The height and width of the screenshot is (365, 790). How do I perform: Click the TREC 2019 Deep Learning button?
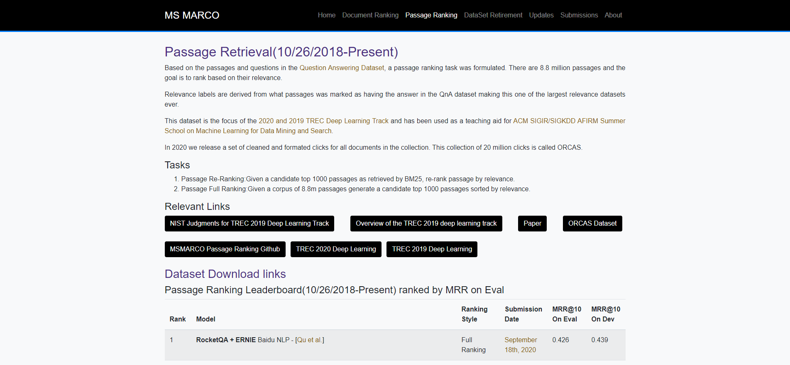click(x=432, y=249)
